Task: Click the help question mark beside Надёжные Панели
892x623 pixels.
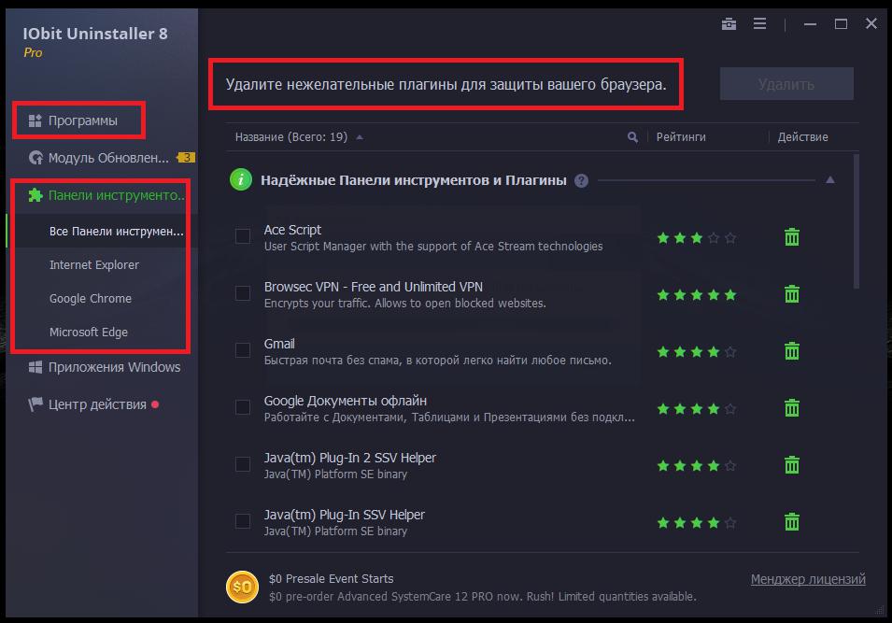Action: coord(581,181)
